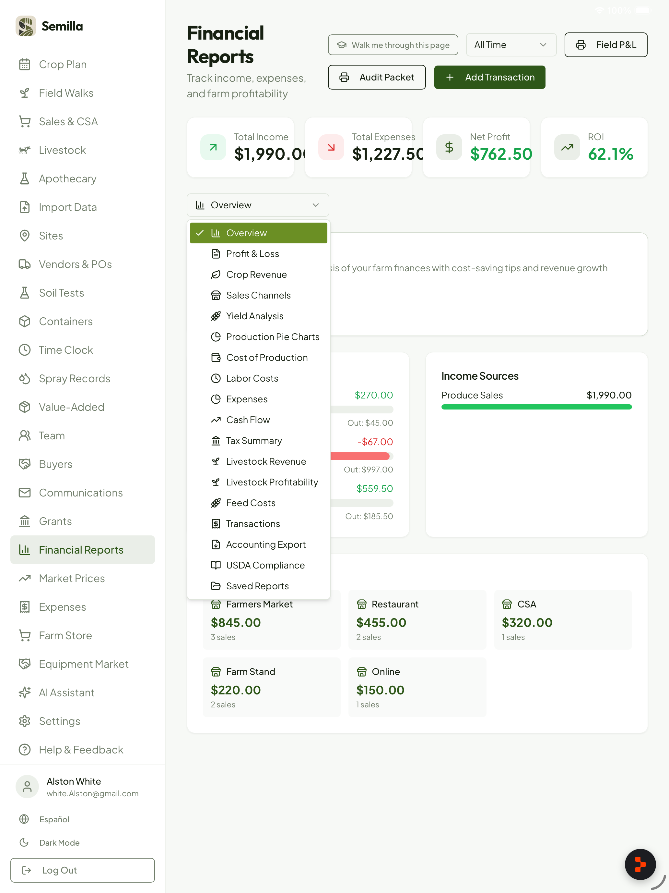Select Production Pie Charts option
Image resolution: width=669 pixels, height=893 pixels.
pyautogui.click(x=258, y=337)
